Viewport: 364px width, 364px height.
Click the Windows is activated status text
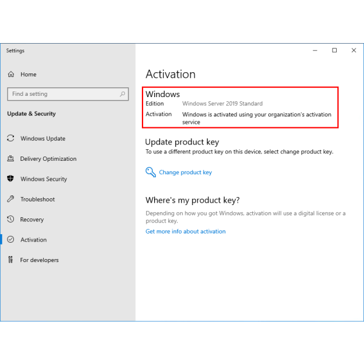click(x=257, y=118)
